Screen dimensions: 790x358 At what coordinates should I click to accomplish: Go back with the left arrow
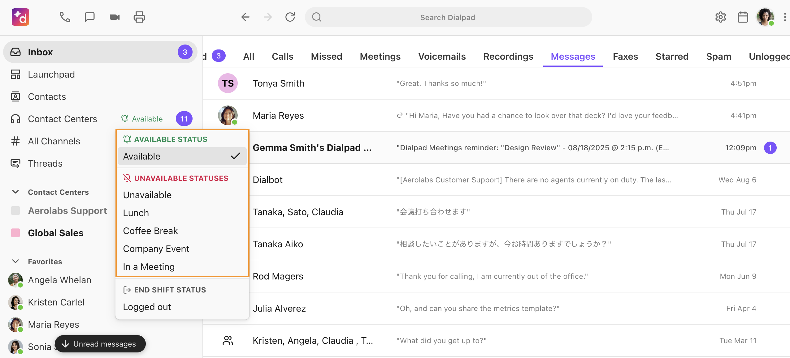(245, 17)
